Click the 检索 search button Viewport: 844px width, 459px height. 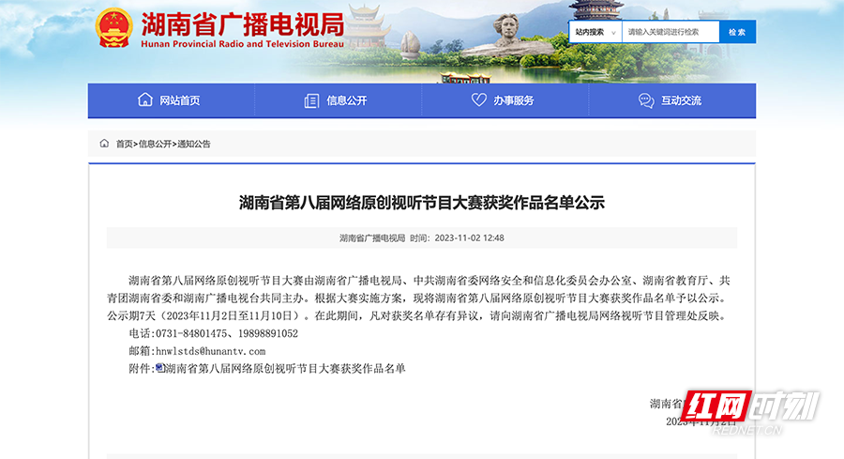tap(737, 32)
